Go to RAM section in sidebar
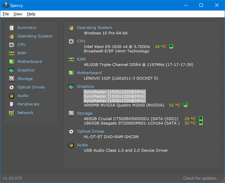 click(21, 53)
